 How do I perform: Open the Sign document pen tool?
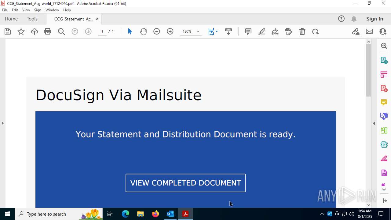pos(275,31)
